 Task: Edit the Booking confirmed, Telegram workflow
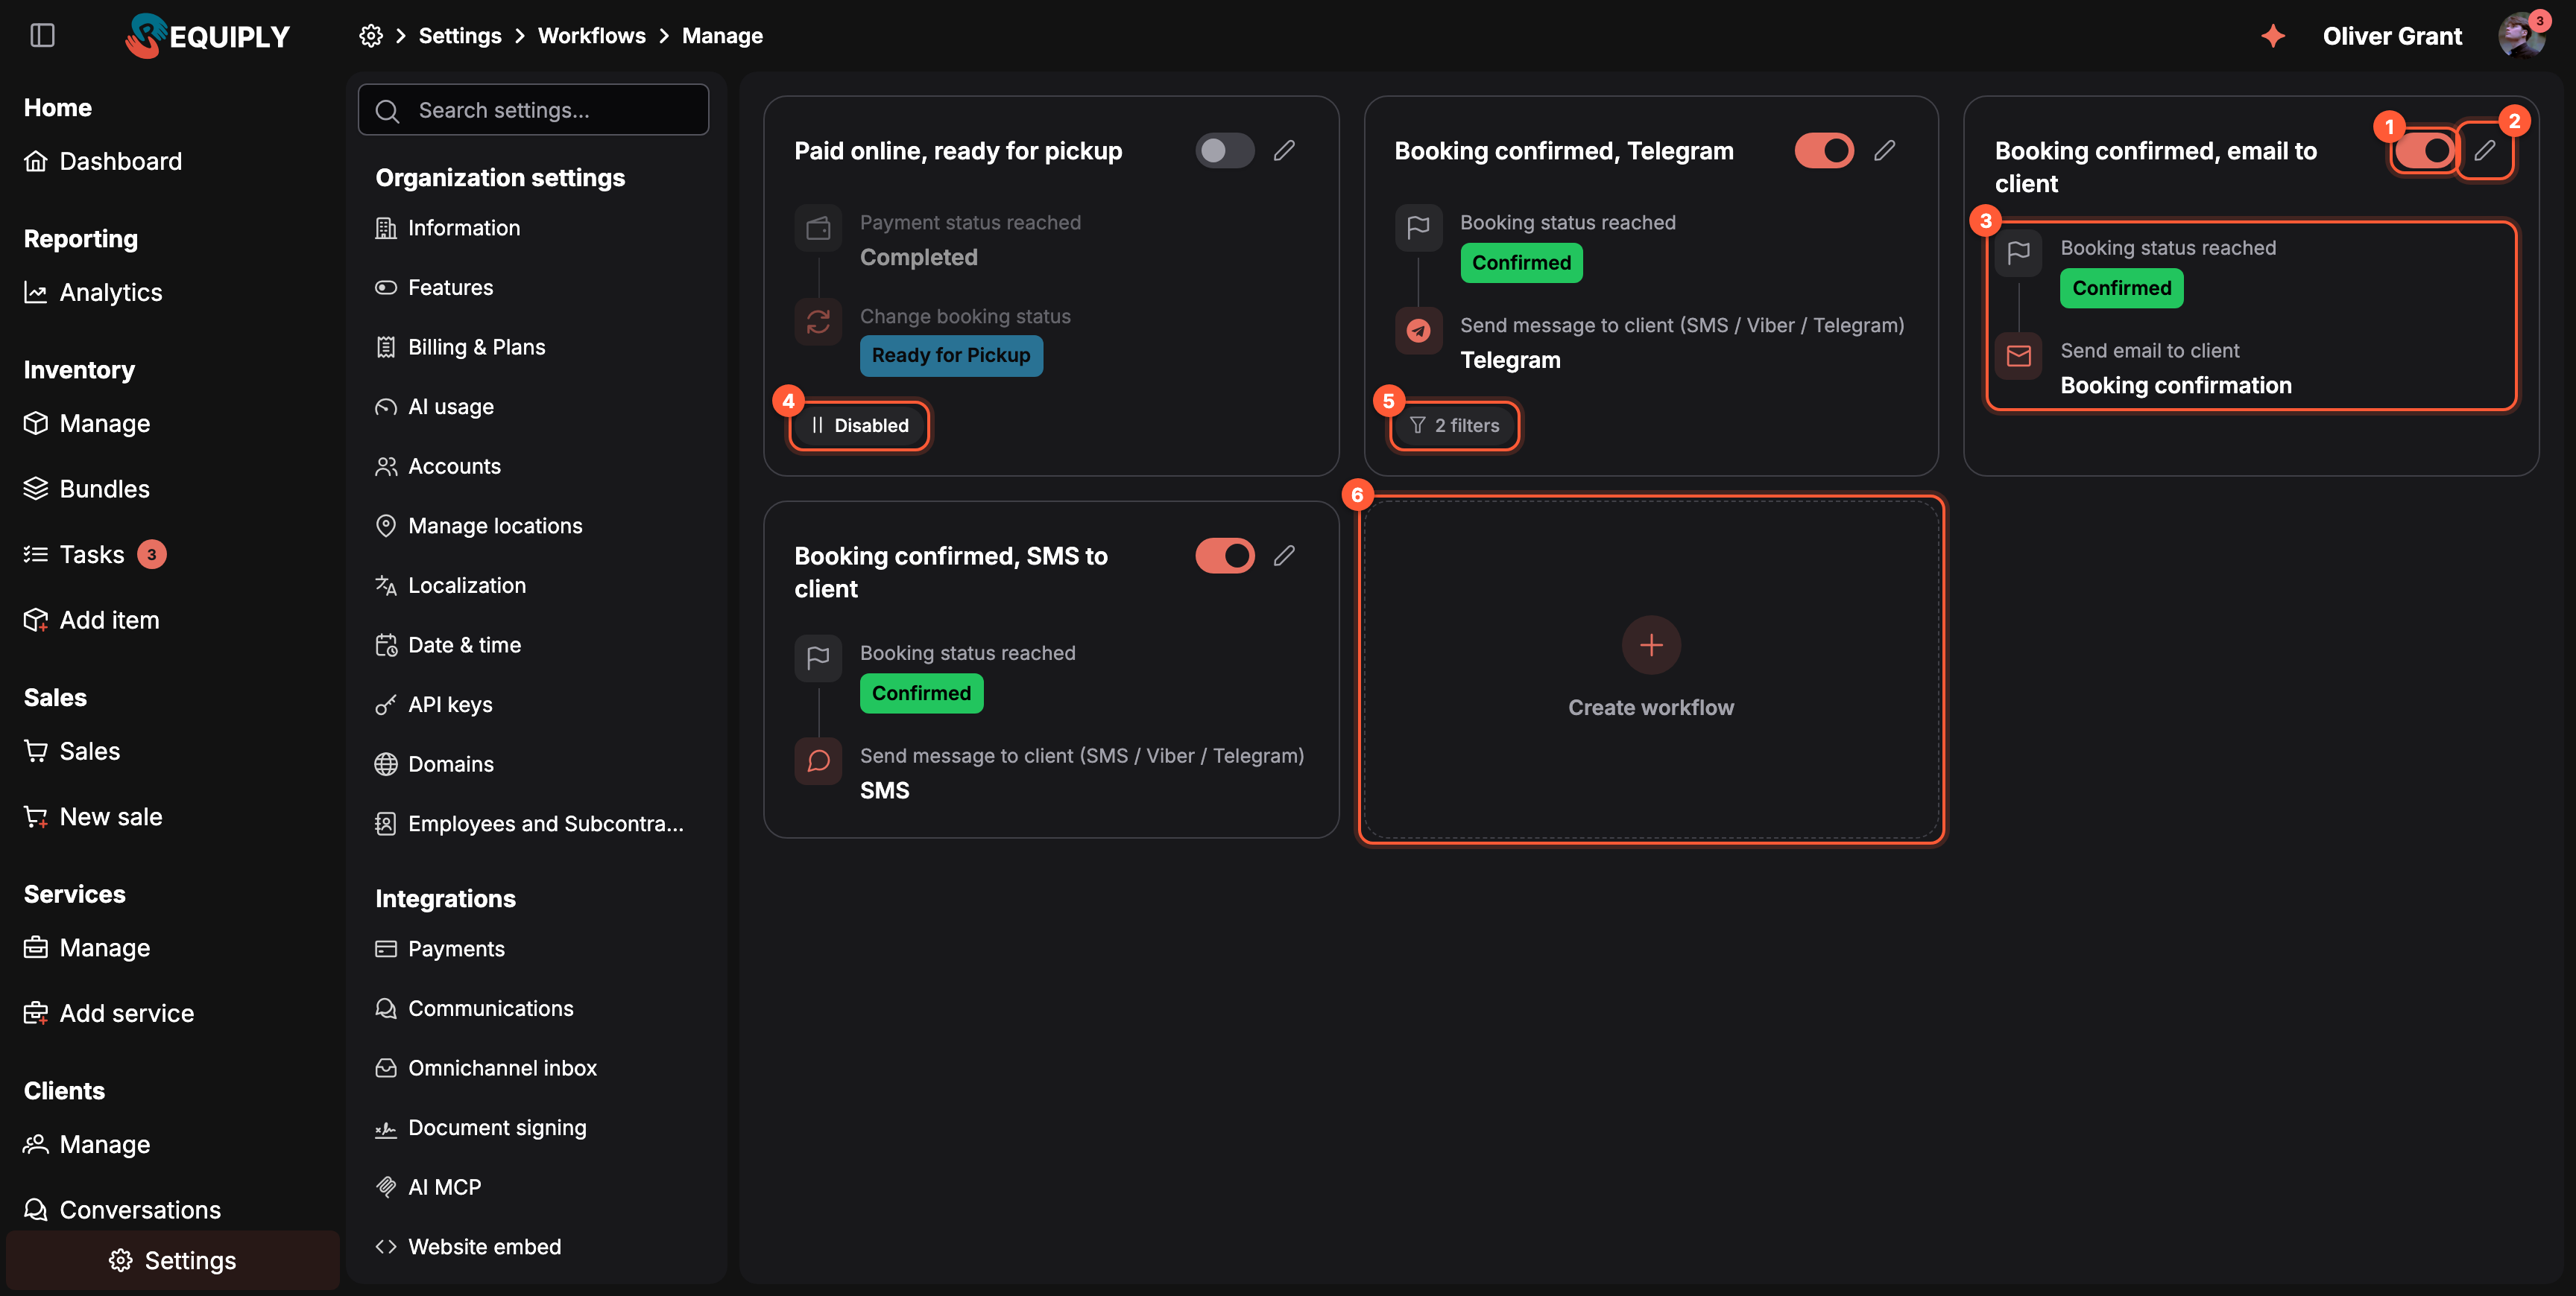[x=1884, y=151]
